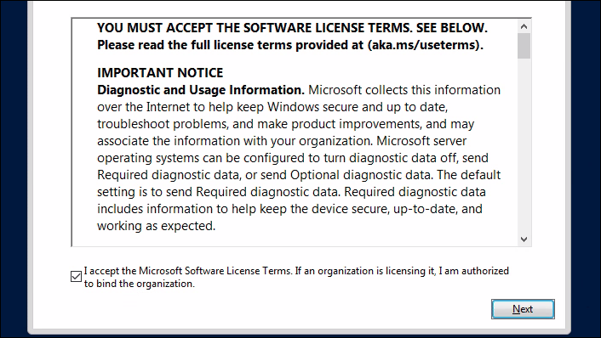
Task: Toggle the accept license terms checkbox
Action: click(77, 277)
